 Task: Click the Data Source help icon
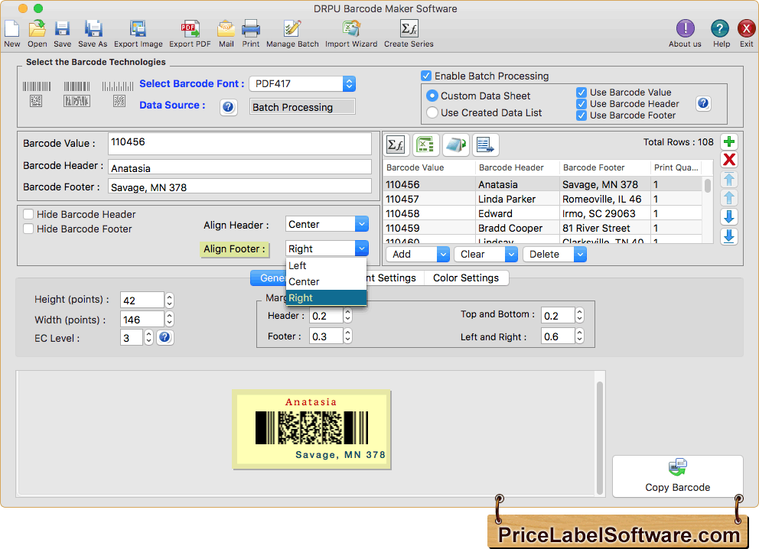click(228, 107)
